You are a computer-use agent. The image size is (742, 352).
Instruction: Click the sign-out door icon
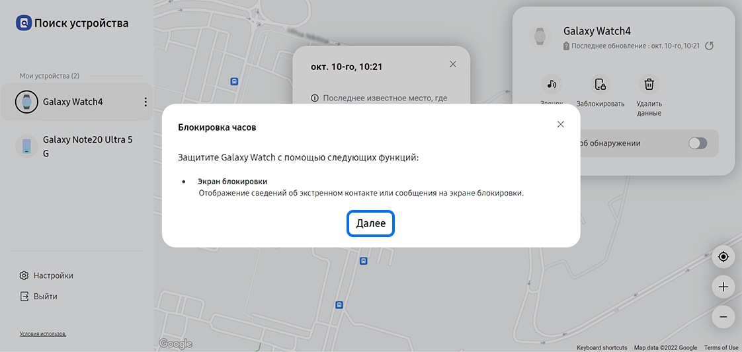point(24,297)
